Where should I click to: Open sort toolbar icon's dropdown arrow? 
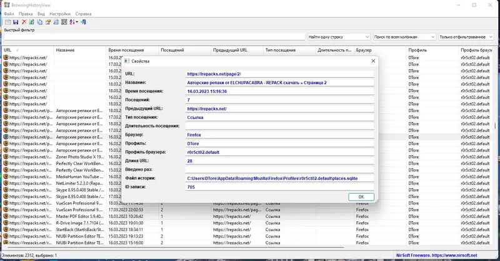[77, 22]
